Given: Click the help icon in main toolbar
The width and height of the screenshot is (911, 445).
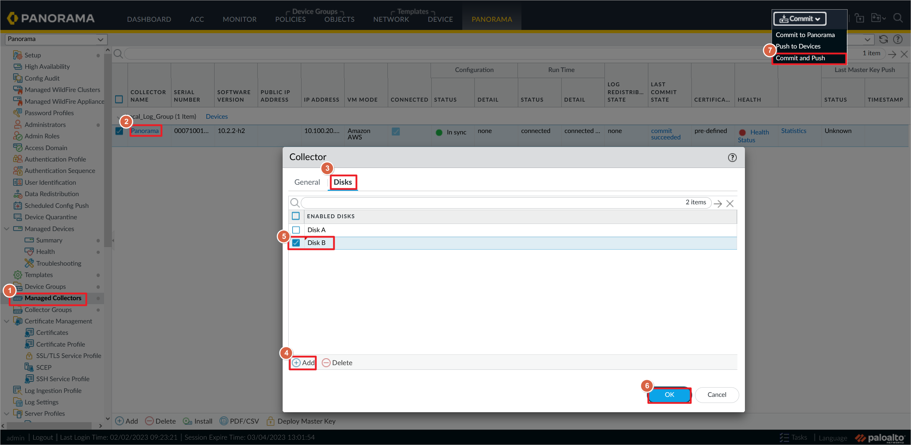Looking at the screenshot, I should tap(898, 39).
